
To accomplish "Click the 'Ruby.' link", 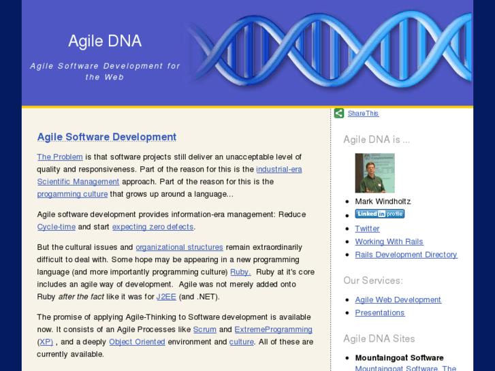I will click(x=240, y=272).
